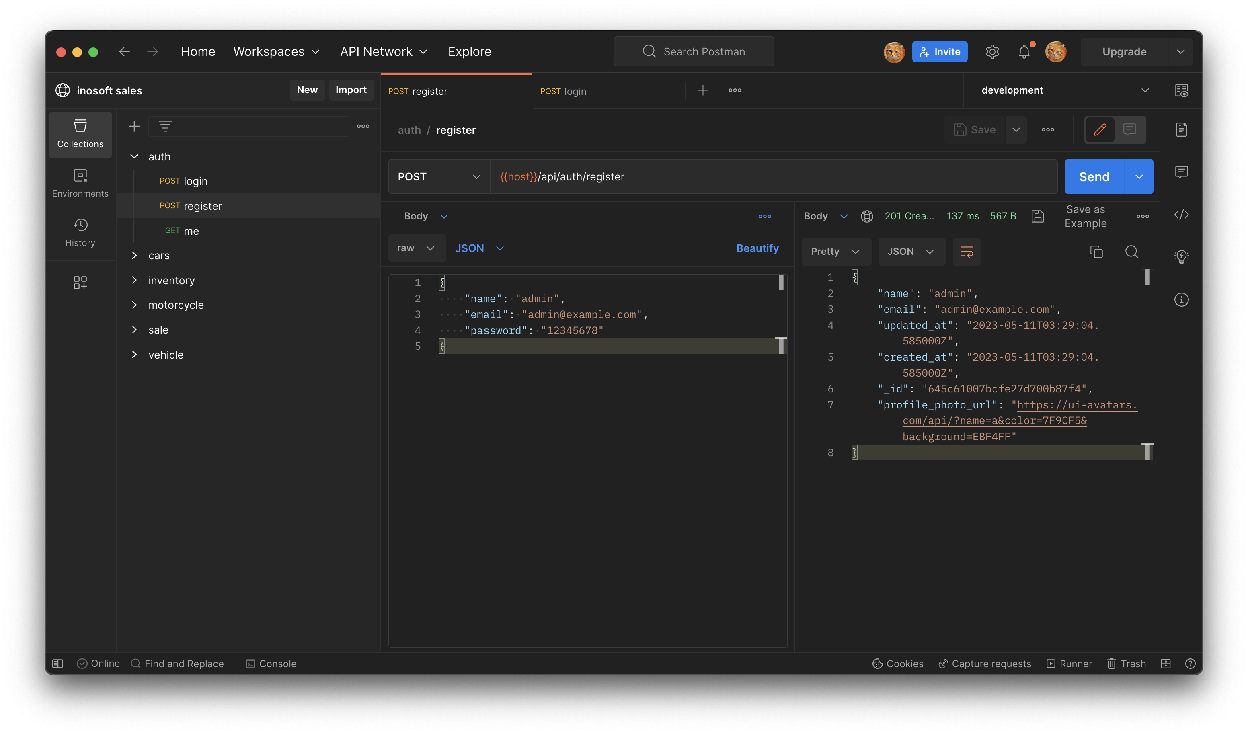Screen dimensions: 1248x734
Task: Switch to comment mode icon
Action: point(1130,130)
